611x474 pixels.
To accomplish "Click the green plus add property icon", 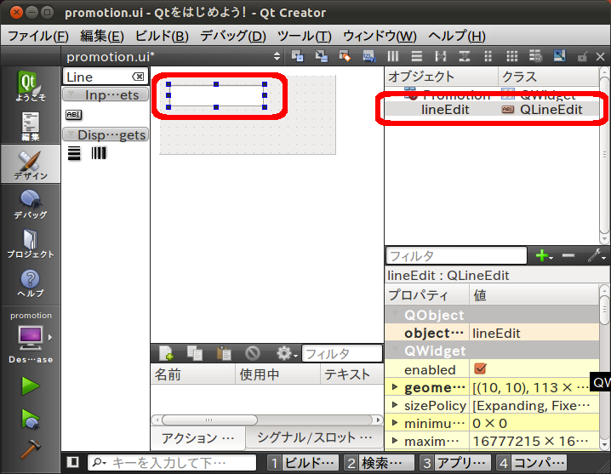I will coord(540,255).
